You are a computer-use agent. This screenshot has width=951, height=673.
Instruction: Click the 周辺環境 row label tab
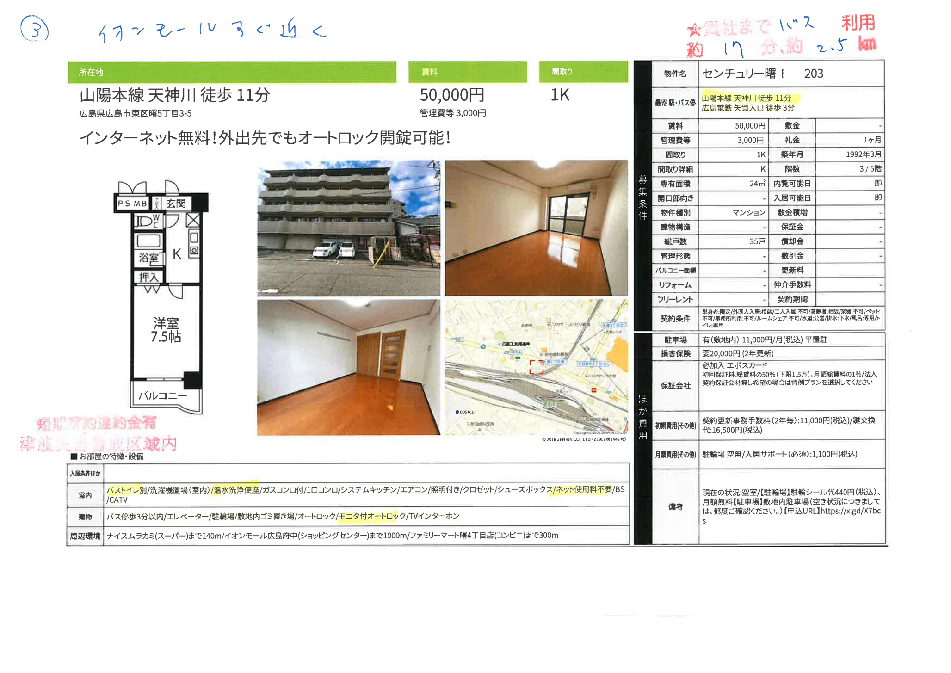pyautogui.click(x=85, y=536)
